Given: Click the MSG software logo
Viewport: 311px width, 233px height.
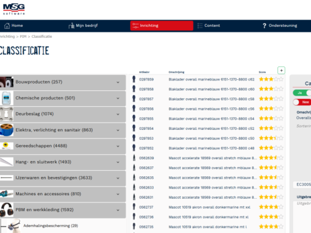Looking at the screenshot, I should pos(14,9).
